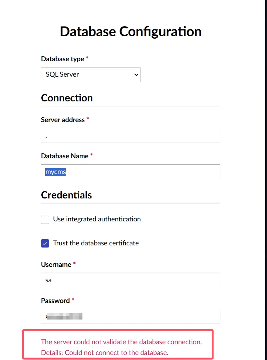Click the 'Trust the database certificate' label text
Image resolution: width=267 pixels, height=360 pixels.
[x=96, y=243]
